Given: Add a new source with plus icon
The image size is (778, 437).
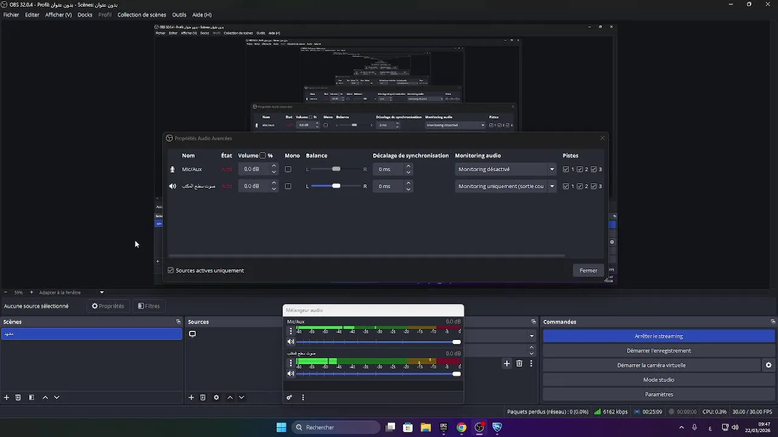Looking at the screenshot, I should (x=191, y=398).
